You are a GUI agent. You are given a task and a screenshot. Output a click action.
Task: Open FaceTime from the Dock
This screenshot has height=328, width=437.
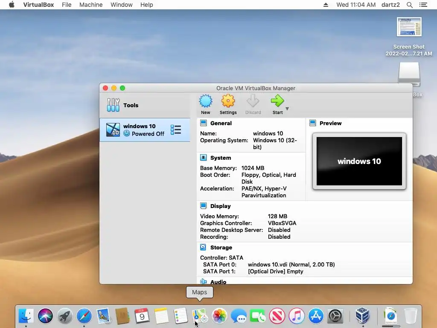[x=258, y=316]
